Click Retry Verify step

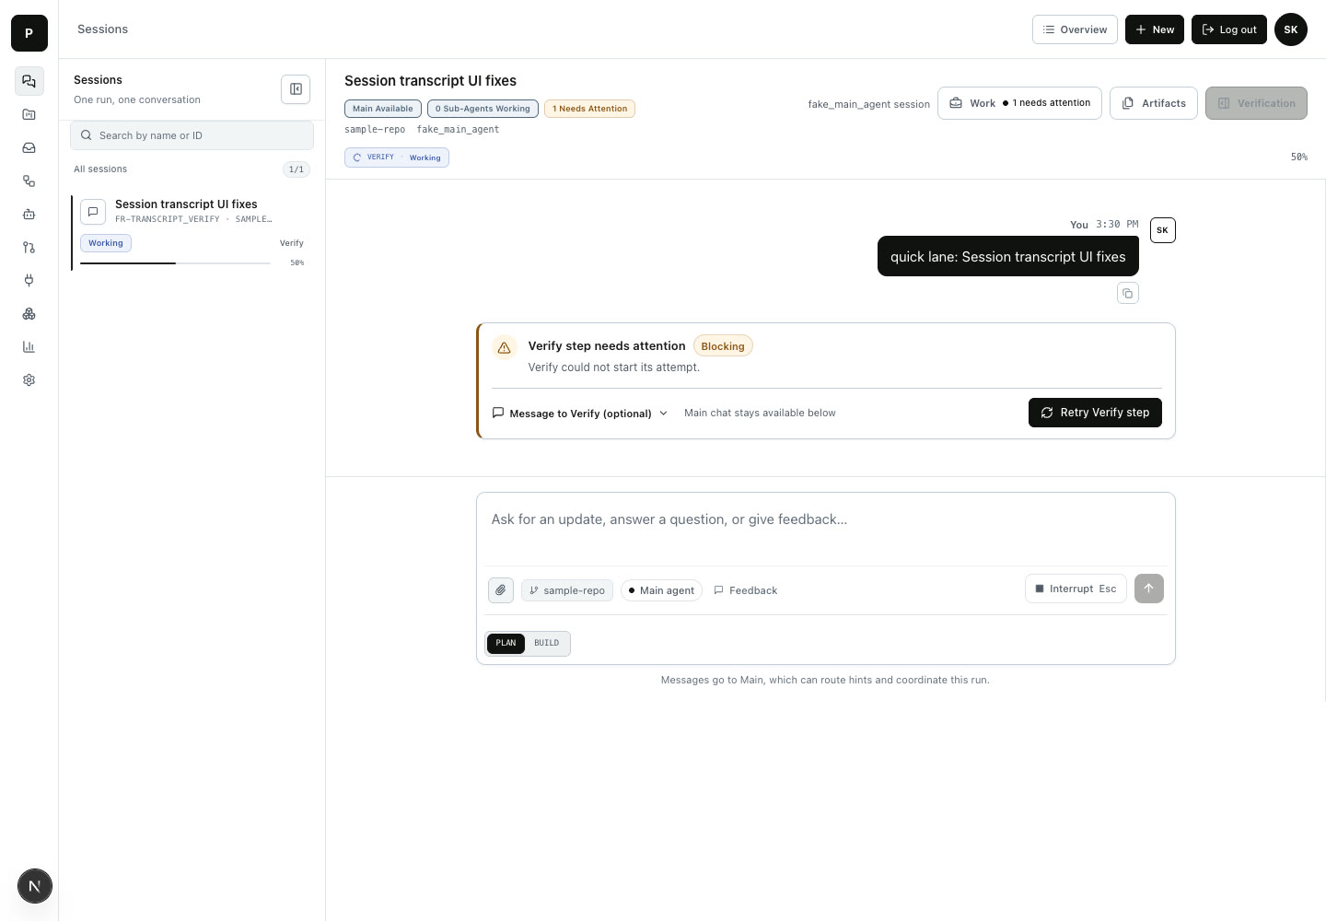point(1095,413)
